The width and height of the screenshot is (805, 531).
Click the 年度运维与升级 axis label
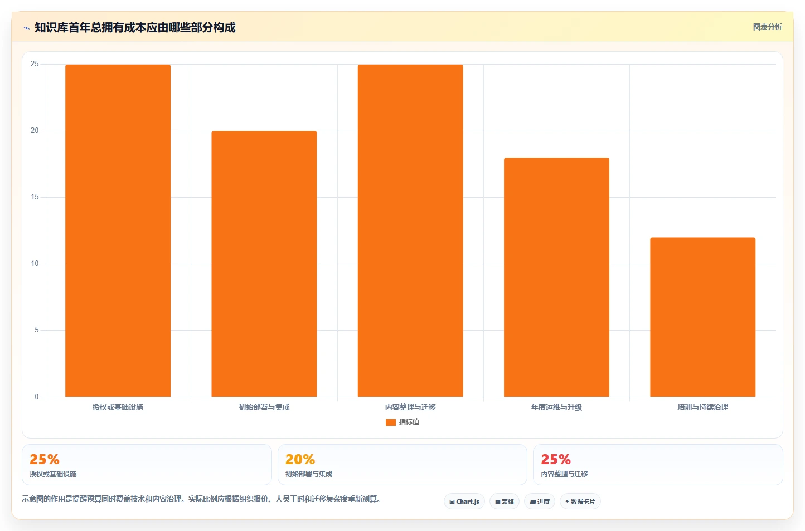pyautogui.click(x=556, y=407)
